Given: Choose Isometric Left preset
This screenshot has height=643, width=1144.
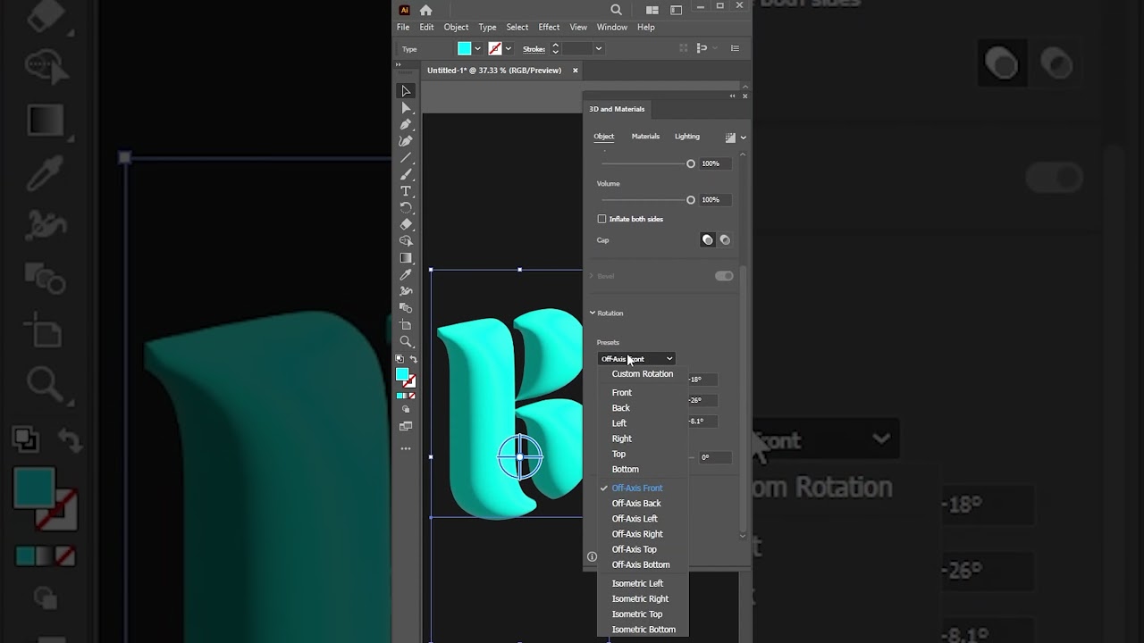Looking at the screenshot, I should [x=637, y=584].
